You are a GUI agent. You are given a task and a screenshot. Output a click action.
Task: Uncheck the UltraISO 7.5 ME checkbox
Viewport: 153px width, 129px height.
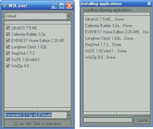pos(8,28)
